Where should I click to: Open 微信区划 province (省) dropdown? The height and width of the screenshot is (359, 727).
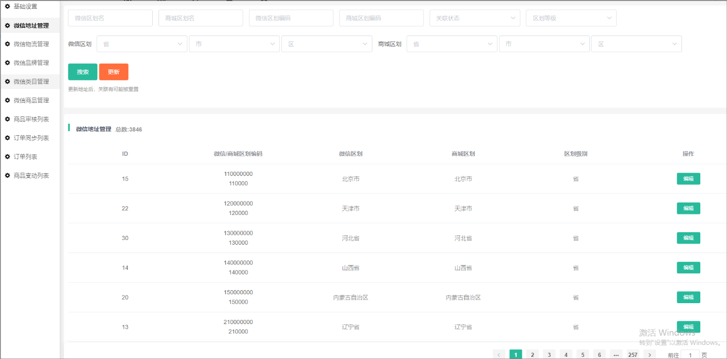click(x=142, y=44)
